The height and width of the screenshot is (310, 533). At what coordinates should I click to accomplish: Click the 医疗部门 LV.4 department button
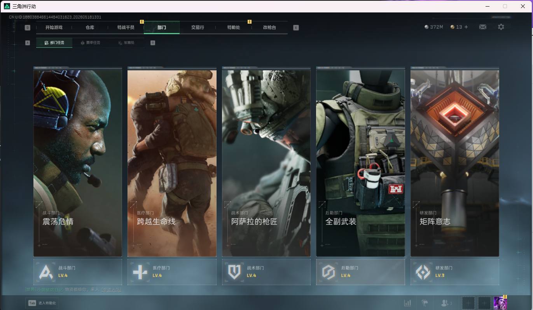(172, 272)
